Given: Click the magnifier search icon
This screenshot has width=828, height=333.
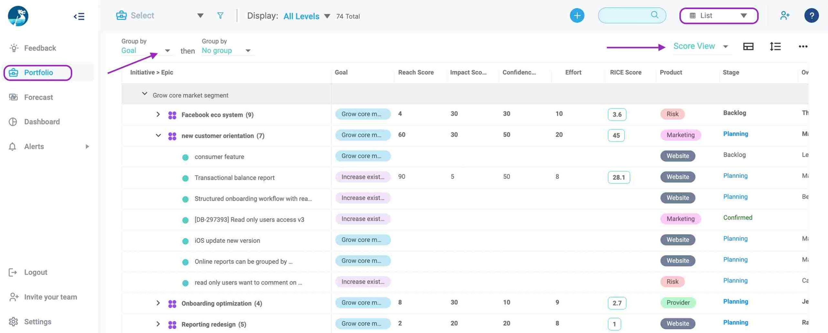Looking at the screenshot, I should click(x=655, y=15).
